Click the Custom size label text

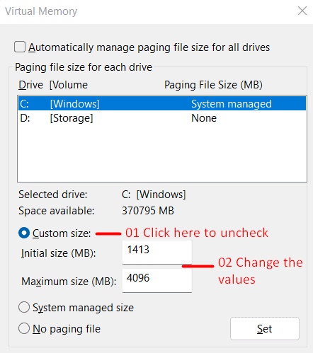tap(62, 233)
